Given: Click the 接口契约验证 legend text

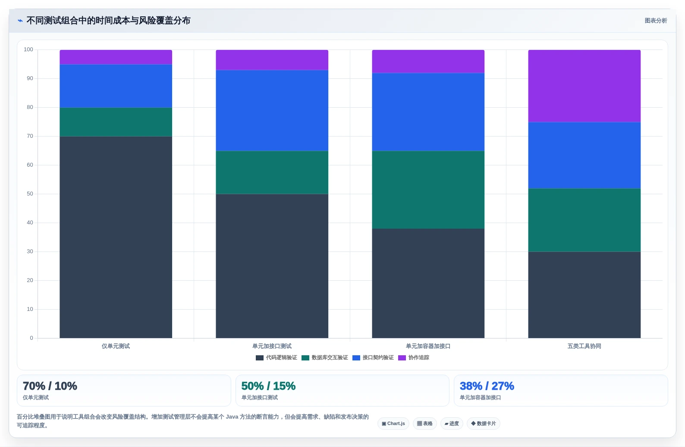Looking at the screenshot, I should [378, 358].
